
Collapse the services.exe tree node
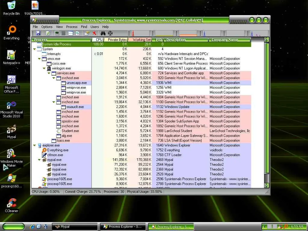point(49,73)
